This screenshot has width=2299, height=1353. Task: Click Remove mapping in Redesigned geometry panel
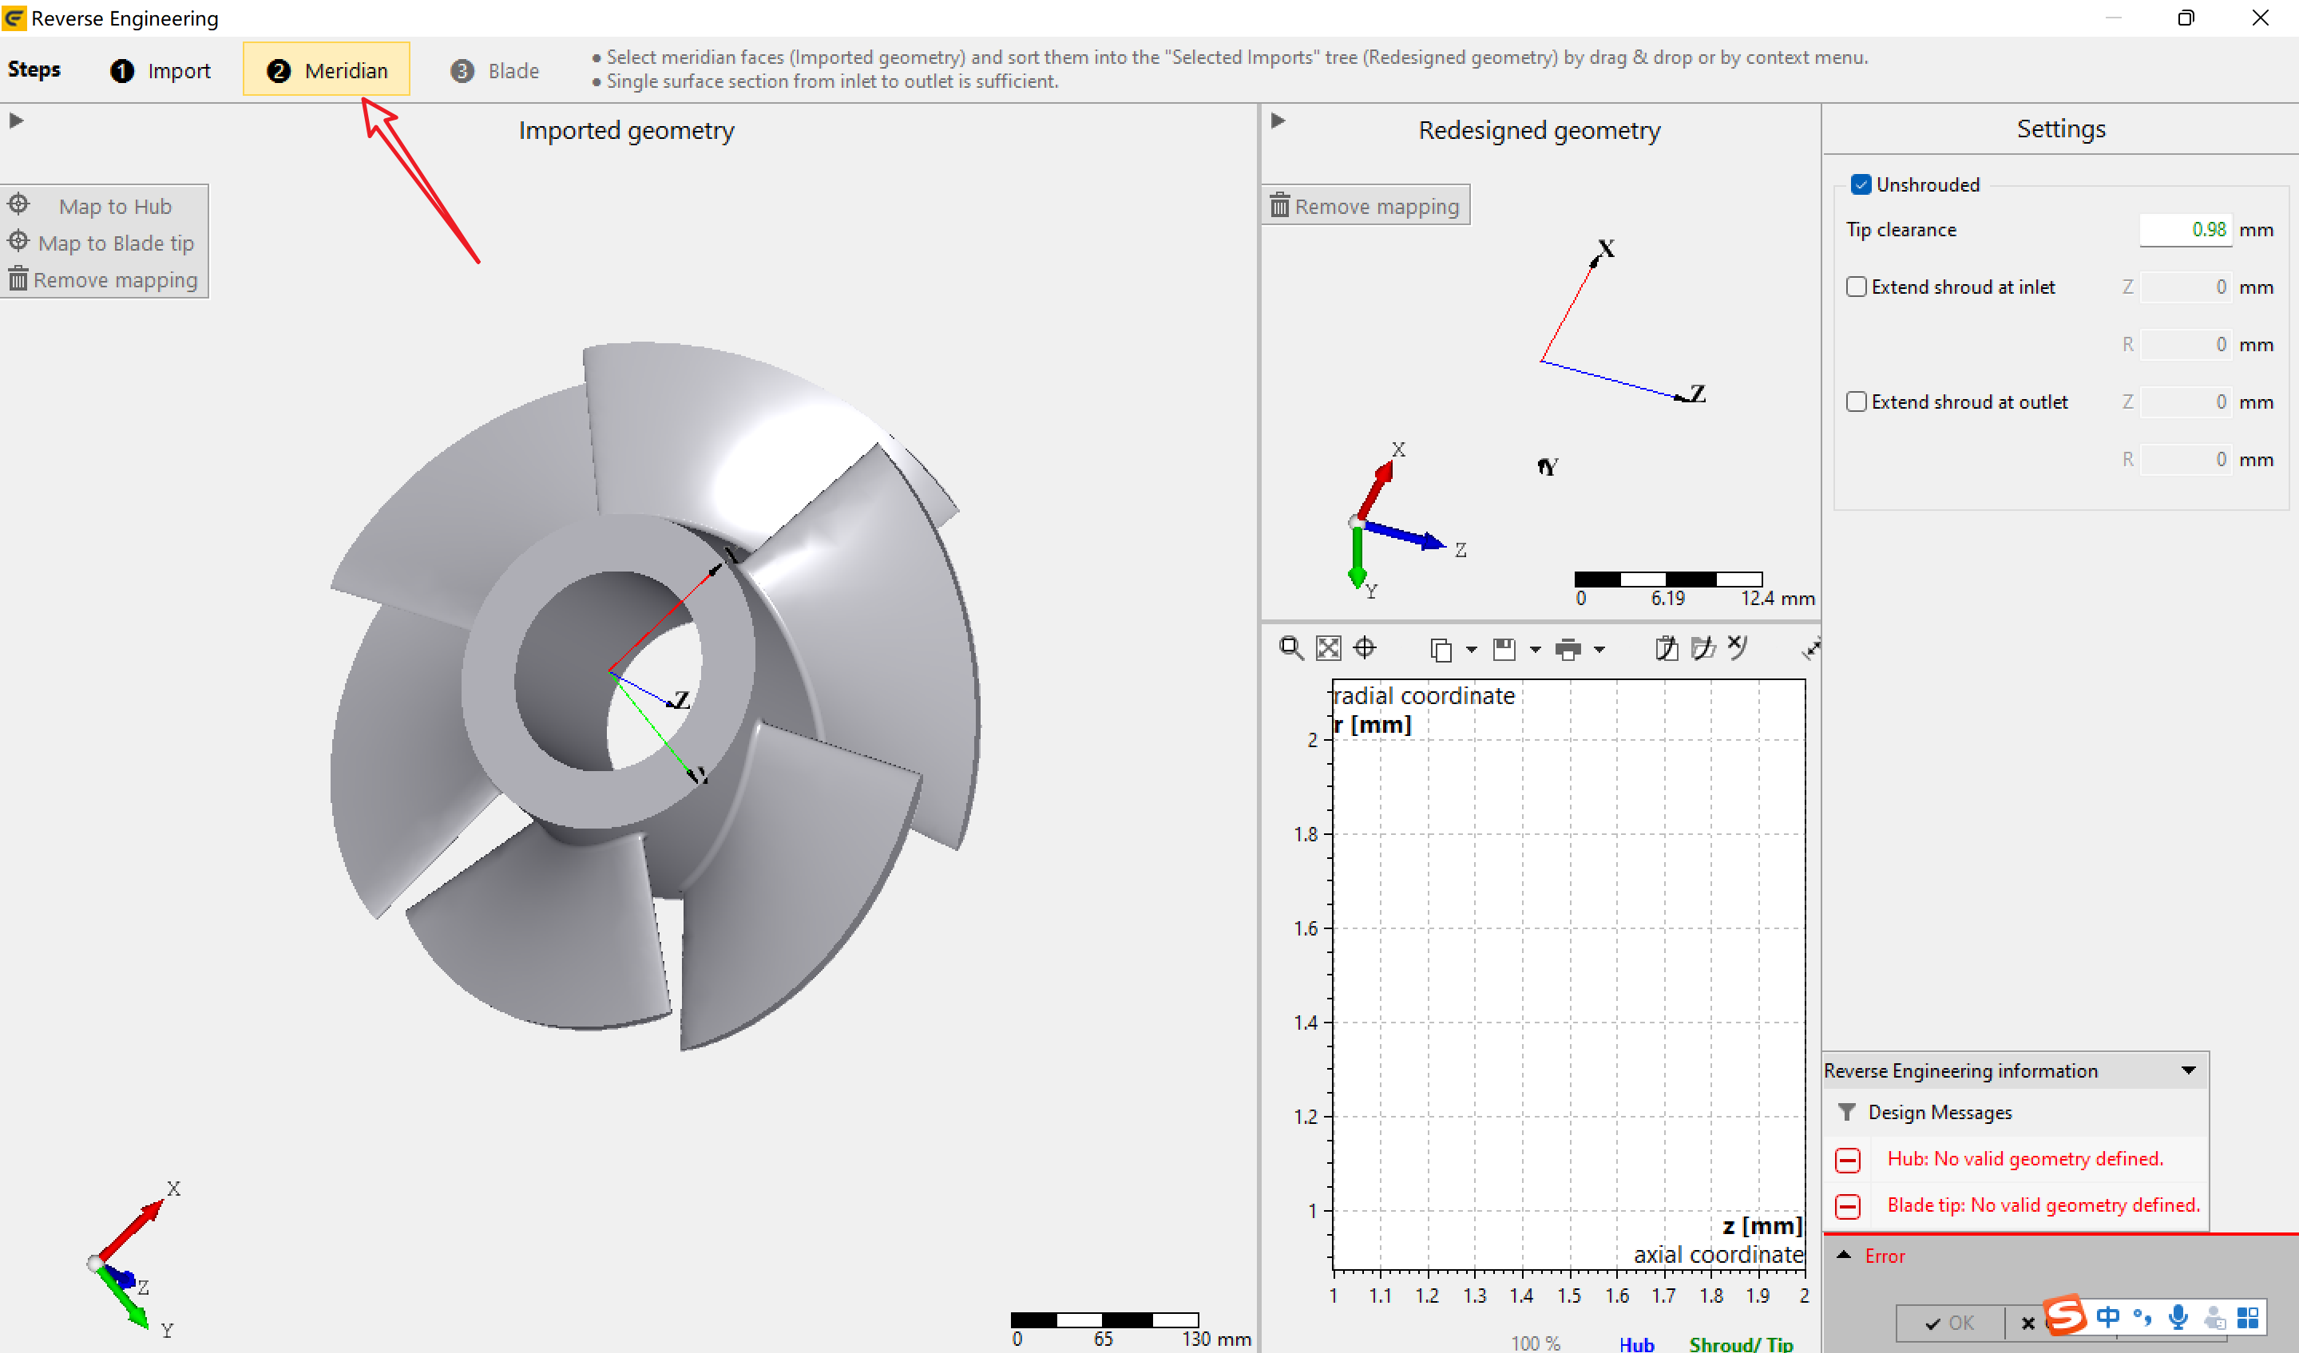(x=1366, y=206)
